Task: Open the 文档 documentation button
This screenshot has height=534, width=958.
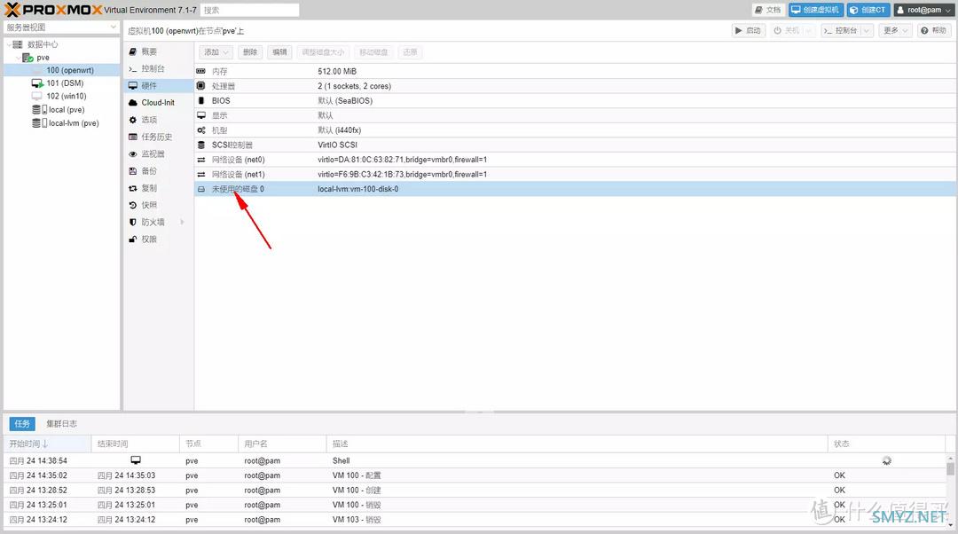Action: coord(768,10)
